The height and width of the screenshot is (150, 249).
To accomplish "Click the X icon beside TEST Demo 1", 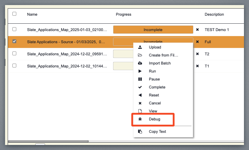I will [x=197, y=30].
